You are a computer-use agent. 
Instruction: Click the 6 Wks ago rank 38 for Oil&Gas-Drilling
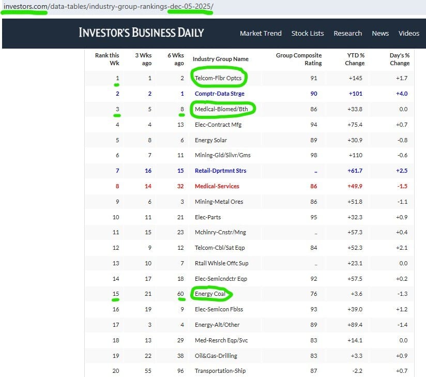click(180, 355)
